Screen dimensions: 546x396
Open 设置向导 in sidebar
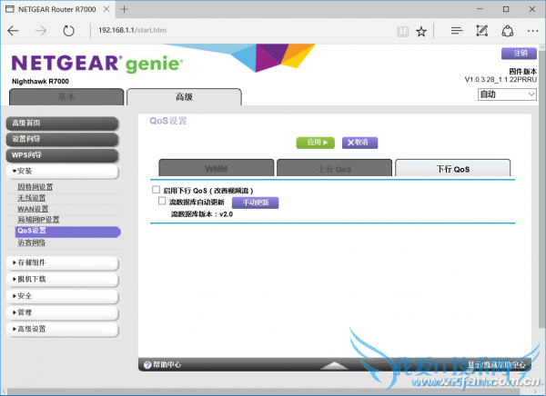(x=62, y=139)
